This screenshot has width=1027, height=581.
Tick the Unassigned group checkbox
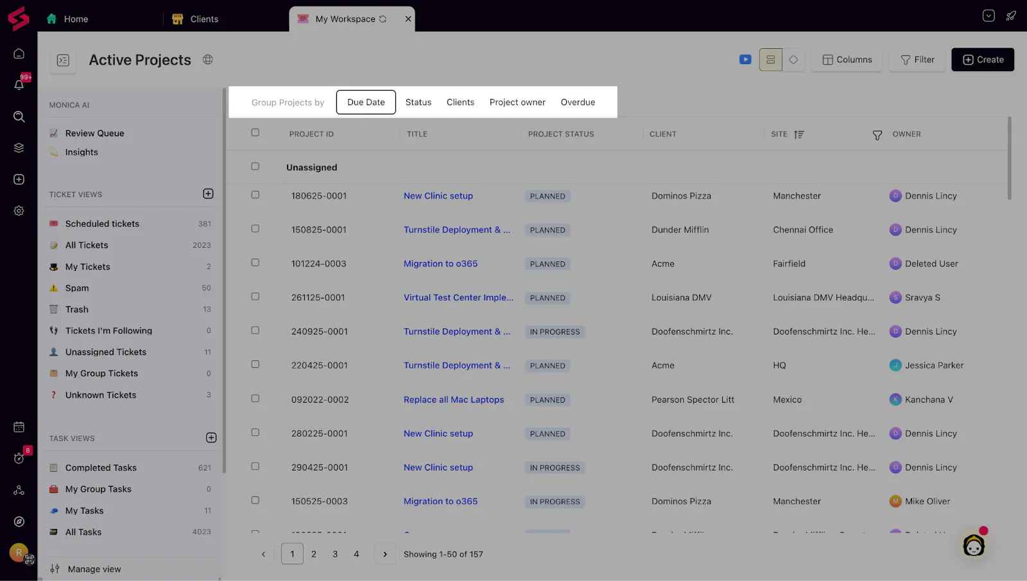pyautogui.click(x=255, y=166)
